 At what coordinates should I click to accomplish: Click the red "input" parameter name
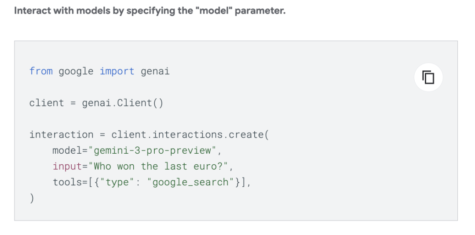(67, 166)
